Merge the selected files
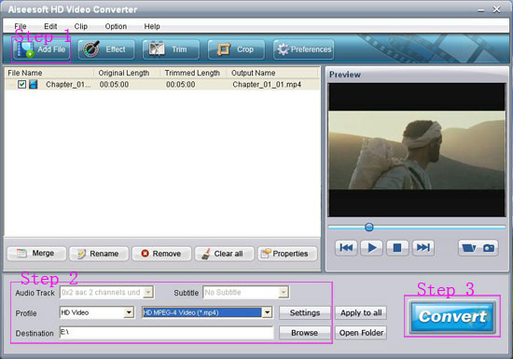513x359 pixels. 36,254
